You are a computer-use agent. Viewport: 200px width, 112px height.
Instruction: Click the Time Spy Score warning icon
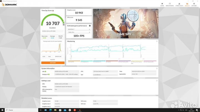(53, 11)
